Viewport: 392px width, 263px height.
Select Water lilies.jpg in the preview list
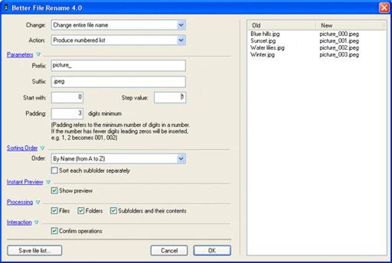(x=267, y=48)
